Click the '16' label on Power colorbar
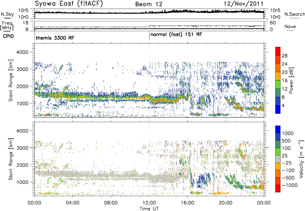Viewport: 305px width, 211px height. pos(284,81)
